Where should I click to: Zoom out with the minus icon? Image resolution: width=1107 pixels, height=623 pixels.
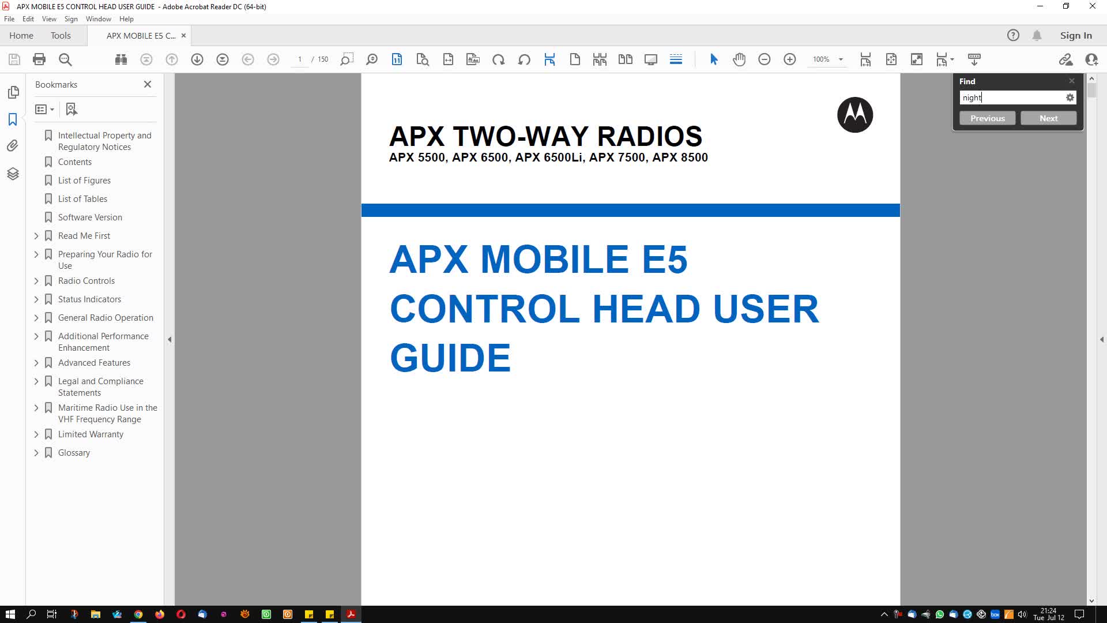point(765,59)
